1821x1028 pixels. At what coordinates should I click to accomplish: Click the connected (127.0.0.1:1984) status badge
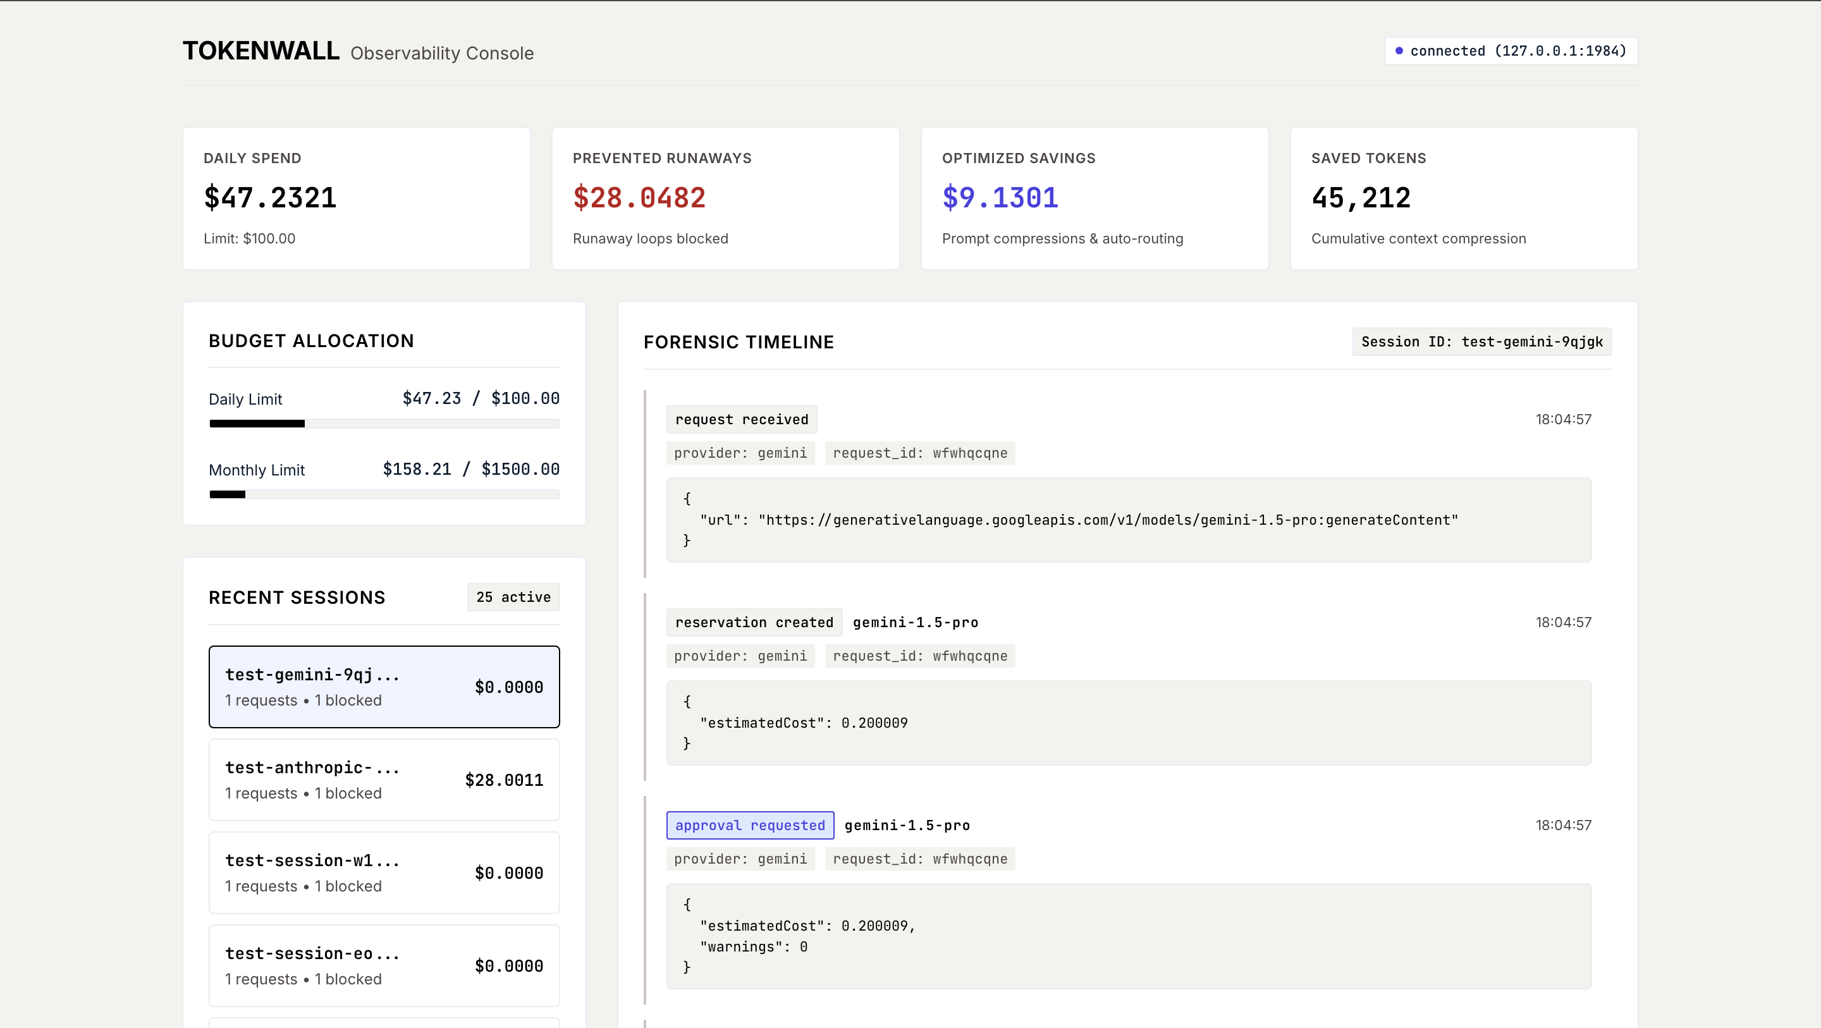[x=1511, y=51]
